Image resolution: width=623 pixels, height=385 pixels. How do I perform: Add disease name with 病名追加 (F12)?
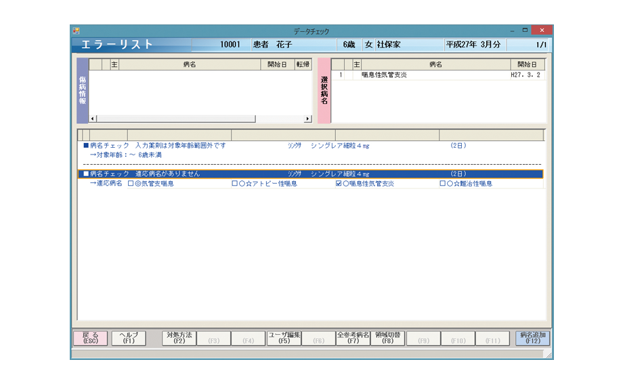pos(532,338)
